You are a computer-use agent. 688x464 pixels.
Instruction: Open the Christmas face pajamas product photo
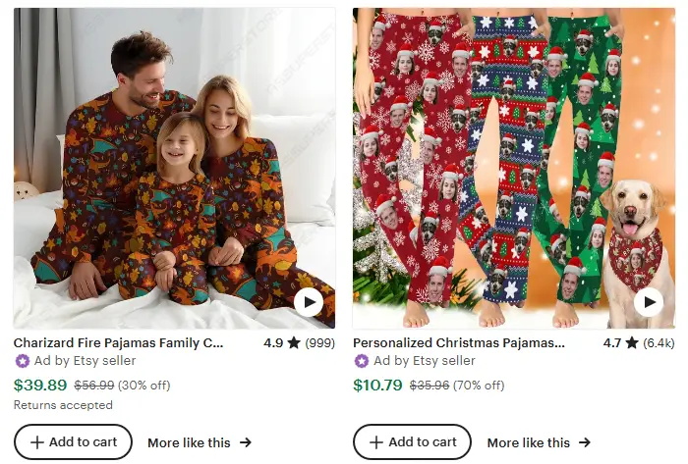[x=491, y=167]
